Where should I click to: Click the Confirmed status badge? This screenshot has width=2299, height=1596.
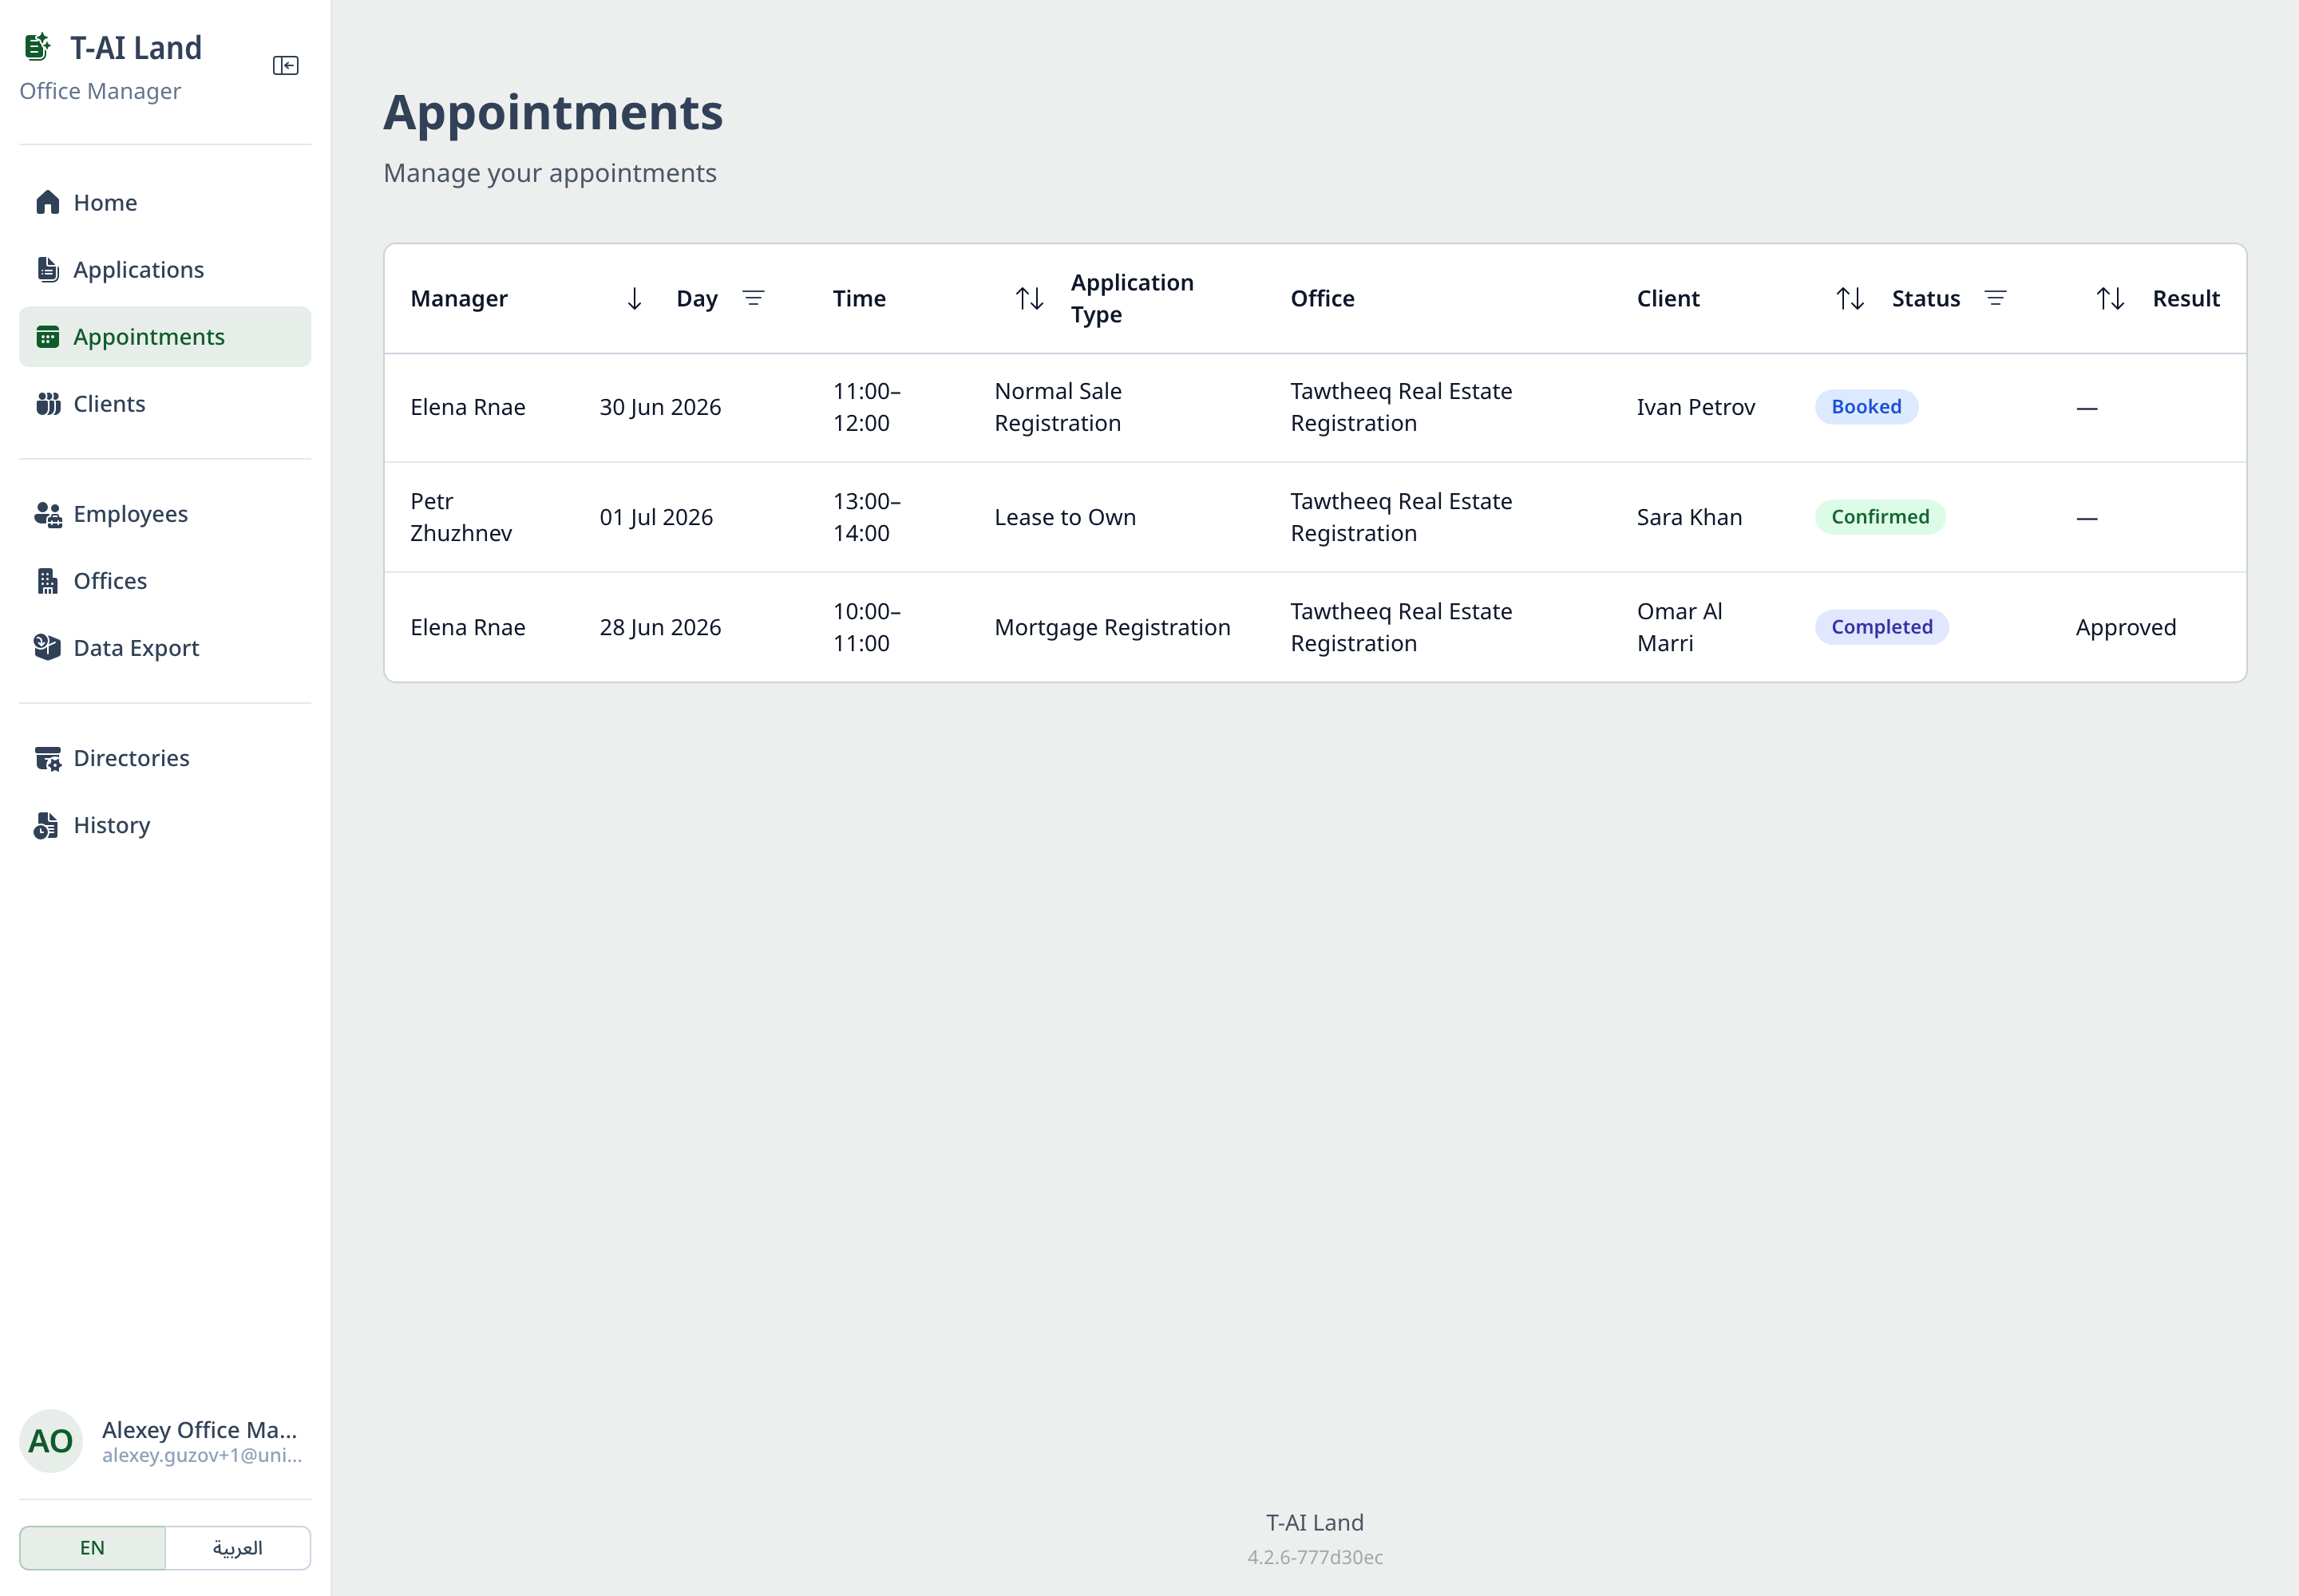pos(1880,517)
